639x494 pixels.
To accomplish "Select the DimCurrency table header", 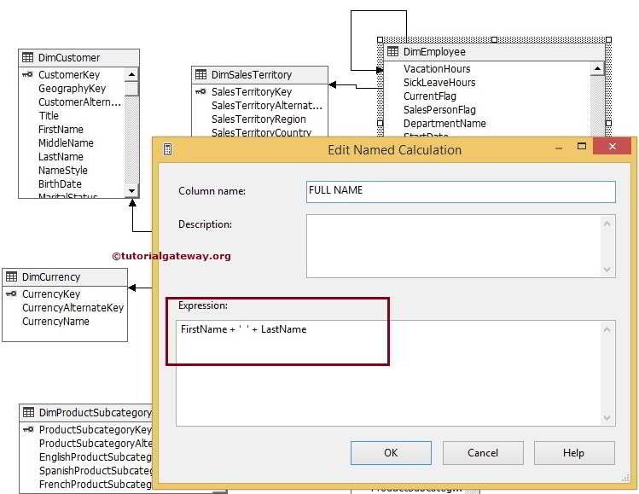I will pos(65,277).
